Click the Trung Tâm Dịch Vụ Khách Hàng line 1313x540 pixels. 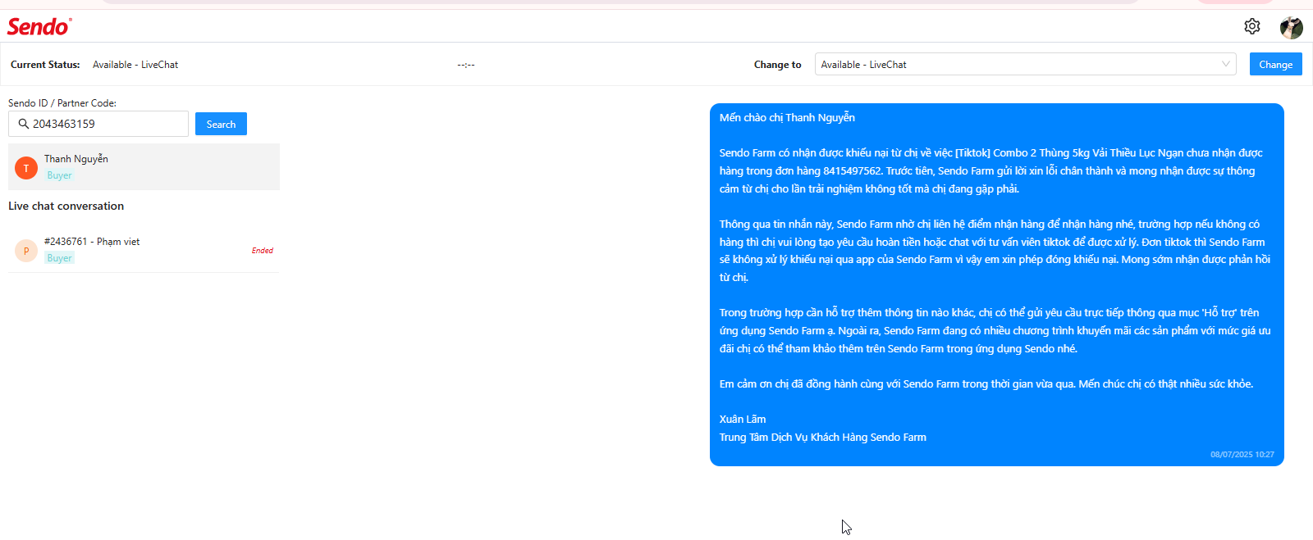(x=822, y=437)
